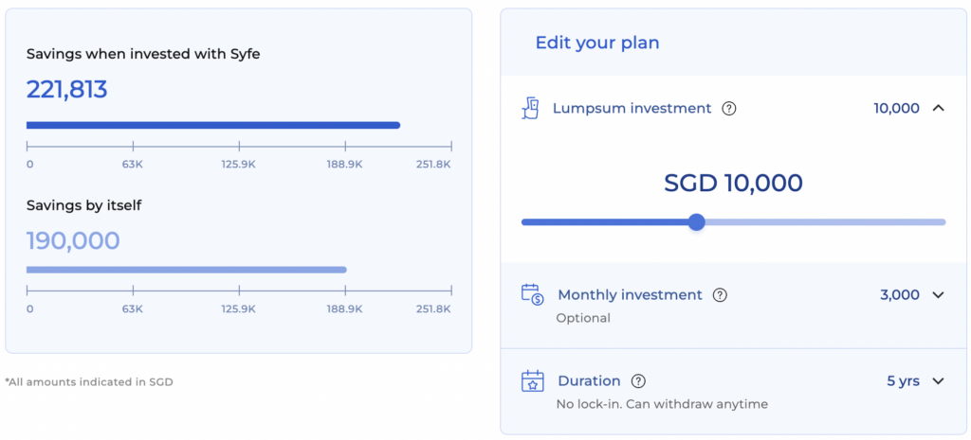Expand the Duration section chevron
The image size is (971, 440).
(x=938, y=381)
